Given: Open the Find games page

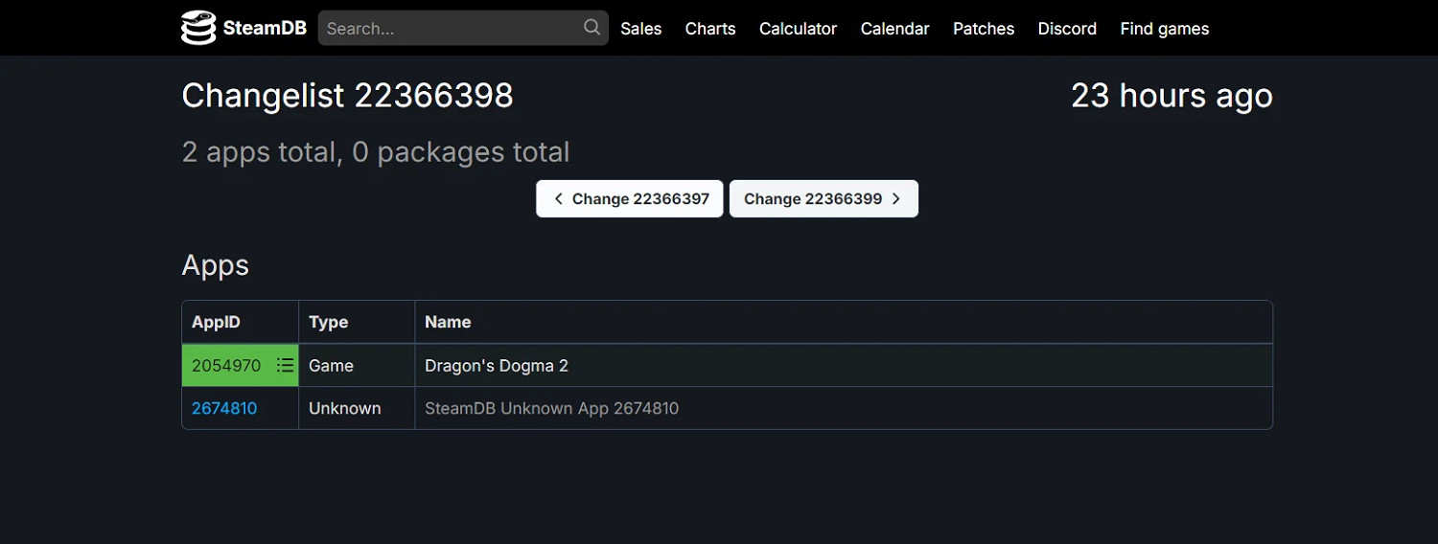Looking at the screenshot, I should [x=1164, y=29].
